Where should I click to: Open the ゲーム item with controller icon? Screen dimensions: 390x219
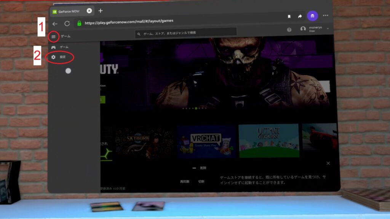coord(60,47)
